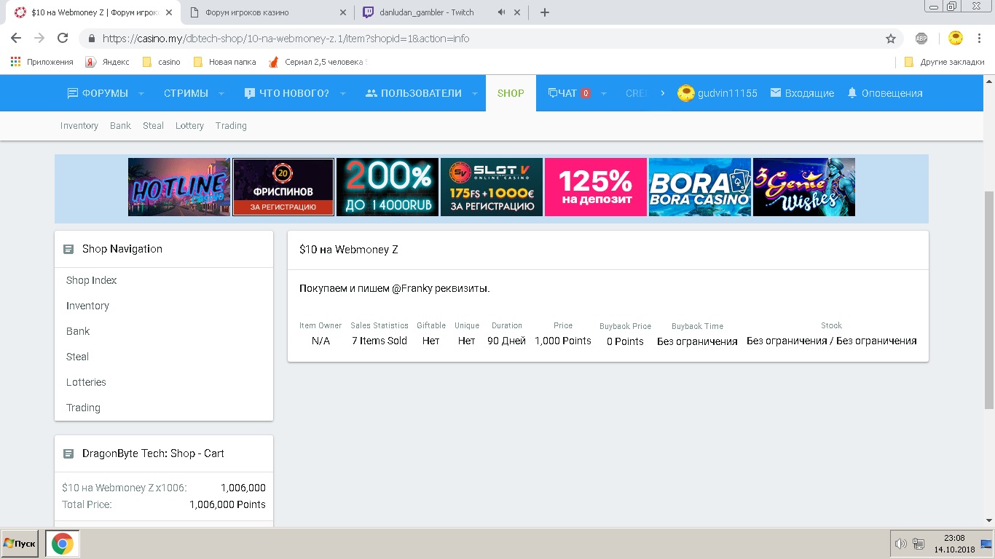Open the Приложения apps shortcut
This screenshot has height=559, width=995.
42,62
